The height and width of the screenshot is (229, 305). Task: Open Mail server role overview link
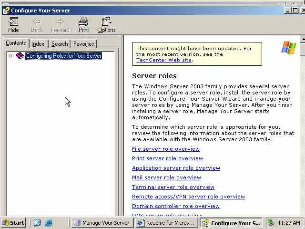[166, 177]
